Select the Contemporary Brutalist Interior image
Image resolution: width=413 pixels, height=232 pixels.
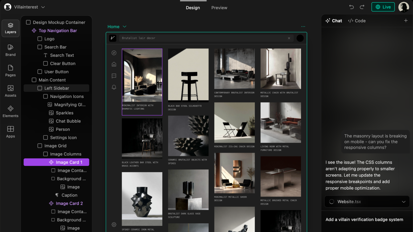pos(235,69)
